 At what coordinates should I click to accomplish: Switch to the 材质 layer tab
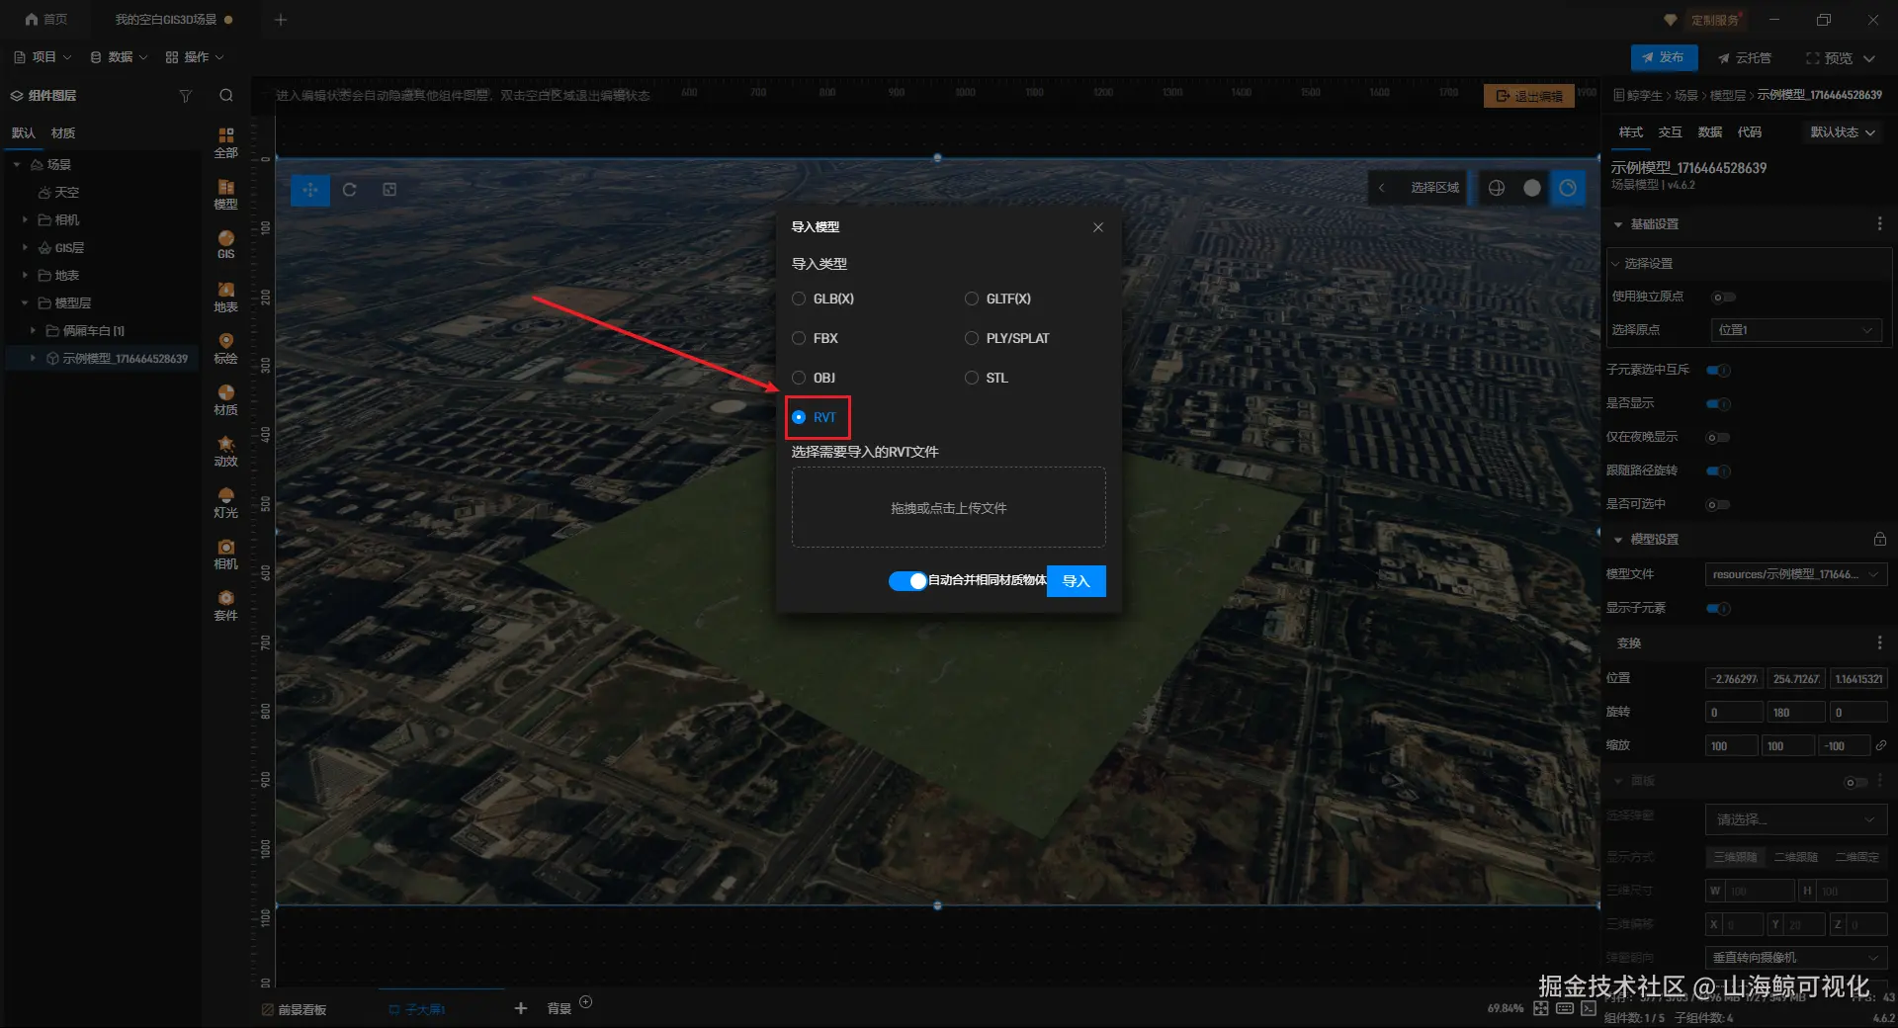(63, 133)
